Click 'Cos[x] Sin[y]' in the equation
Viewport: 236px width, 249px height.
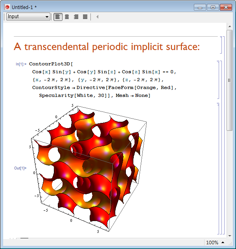52,72
